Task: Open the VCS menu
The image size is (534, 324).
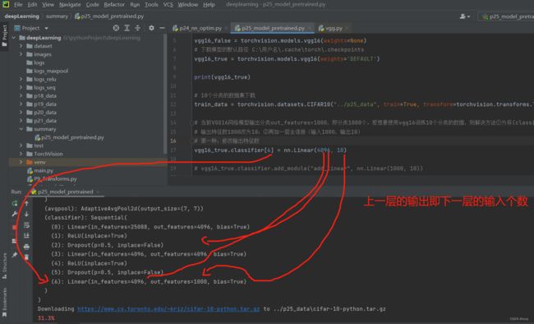Action: click(168, 4)
